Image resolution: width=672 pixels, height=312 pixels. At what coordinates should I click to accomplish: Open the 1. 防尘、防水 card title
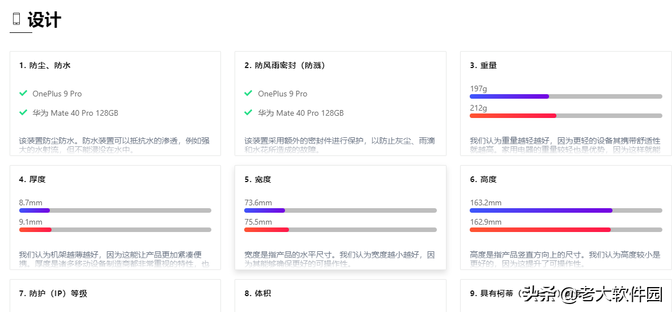pyautogui.click(x=45, y=66)
